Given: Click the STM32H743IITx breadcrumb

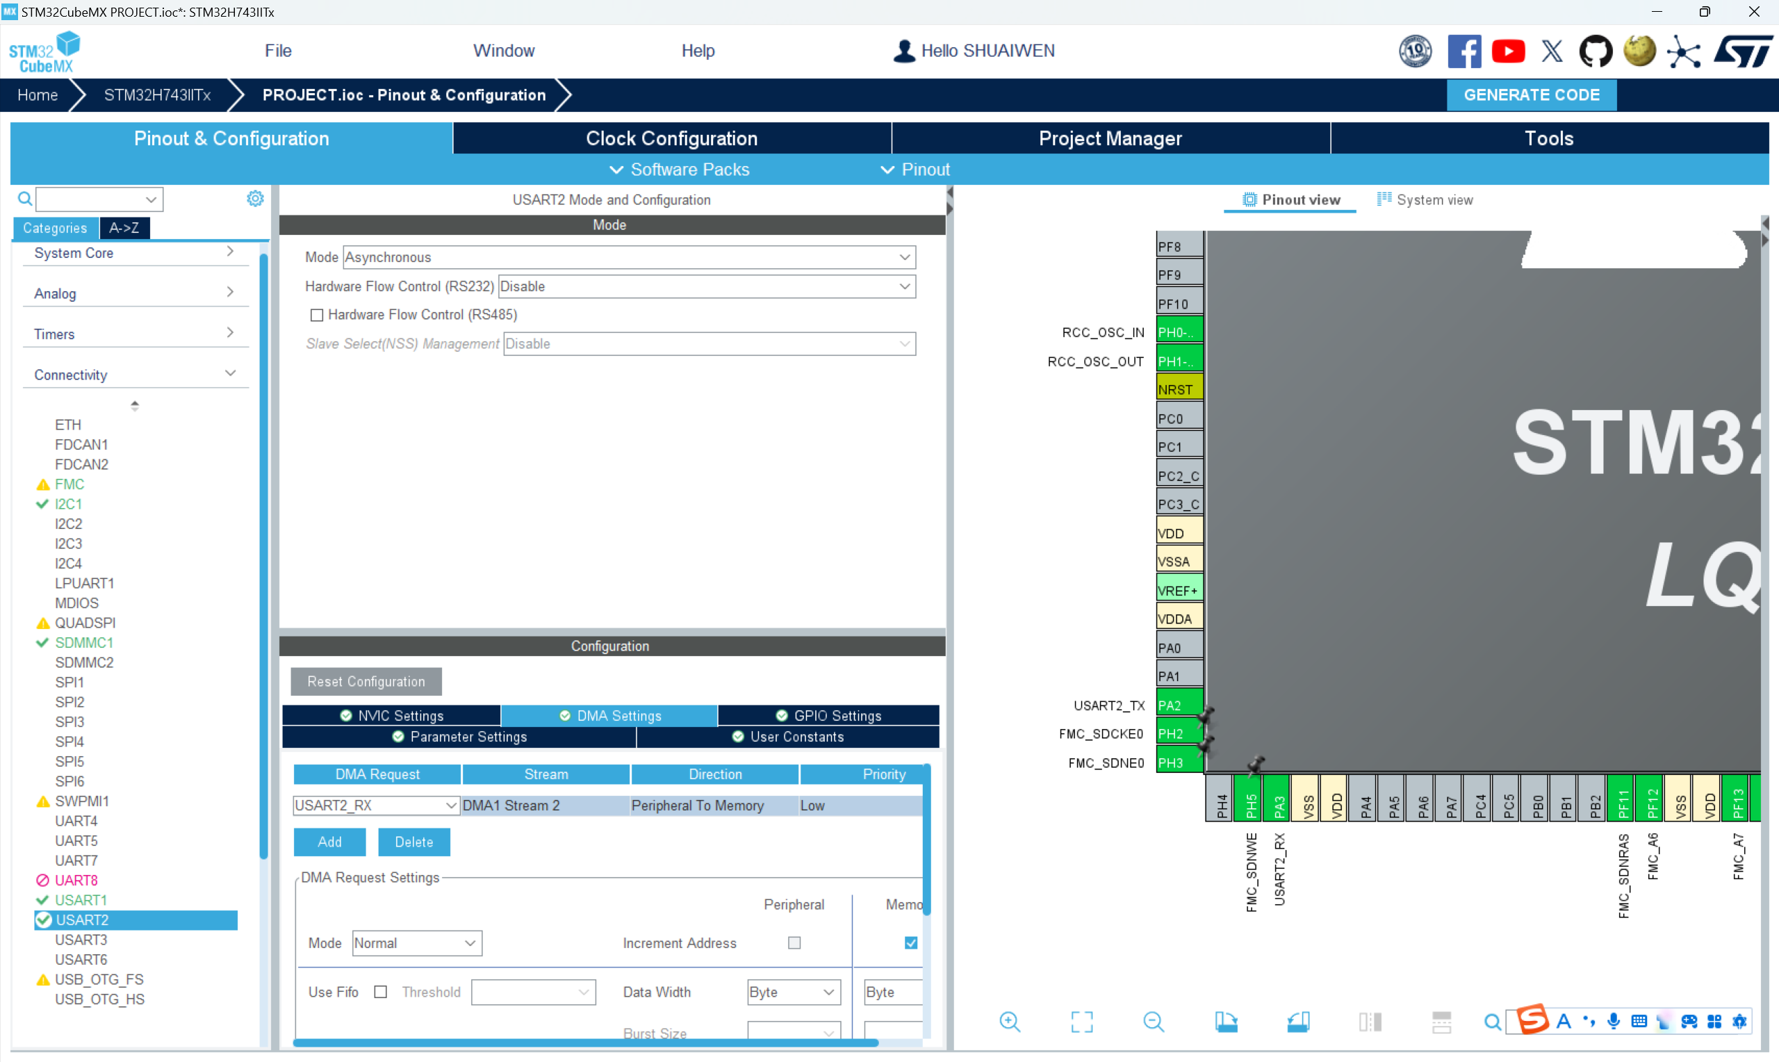Looking at the screenshot, I should pos(156,95).
